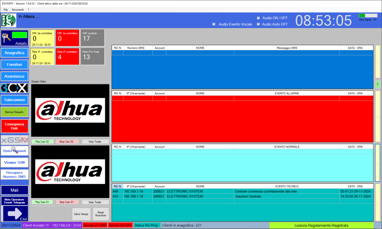Click the Salva Xampp button
The image size is (382, 229).
pos(81,214)
